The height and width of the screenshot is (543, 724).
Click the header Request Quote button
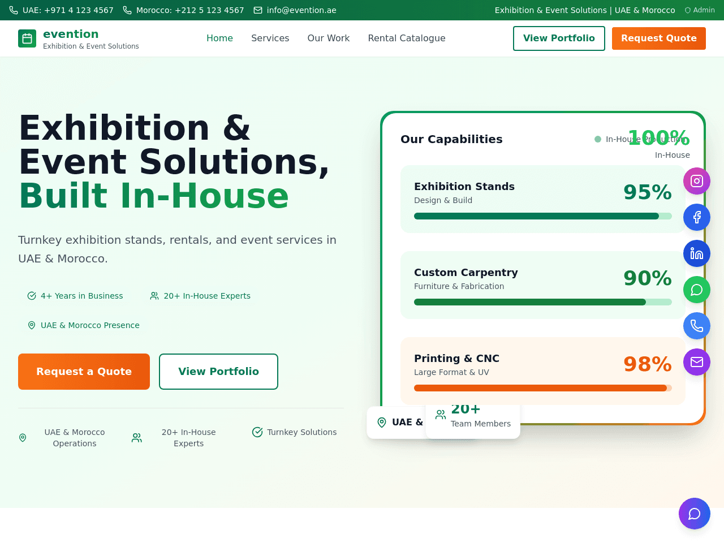[659, 38]
